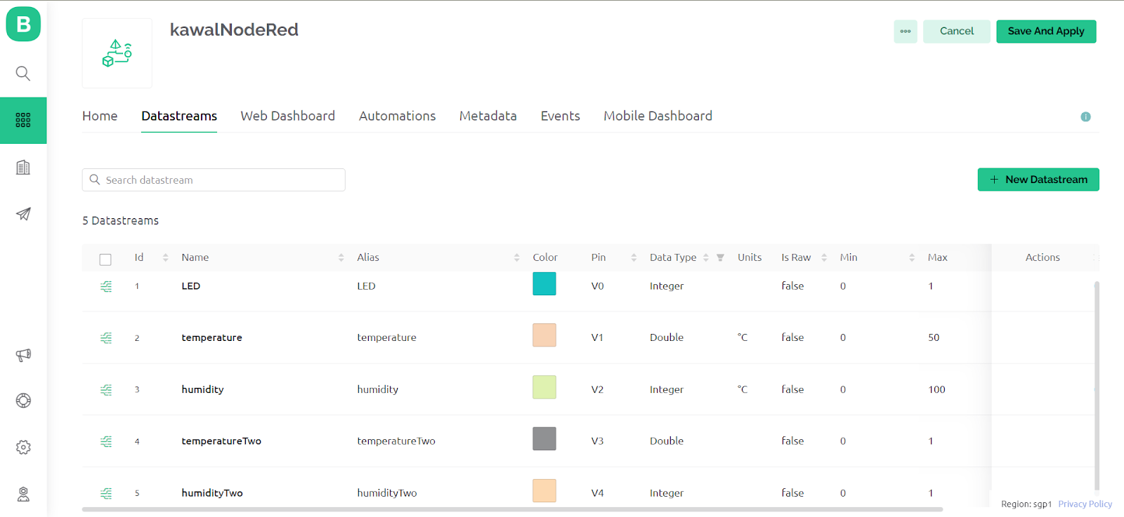Screen dimensions: 1124x517
Task: Sort datastreams by Min column
Action: 912,257
